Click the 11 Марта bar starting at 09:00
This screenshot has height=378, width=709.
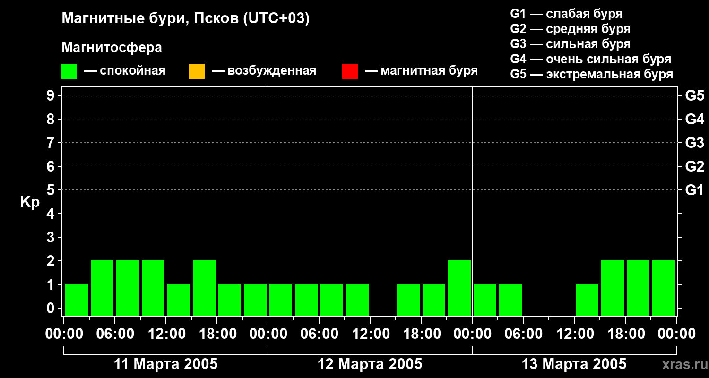[153, 288]
